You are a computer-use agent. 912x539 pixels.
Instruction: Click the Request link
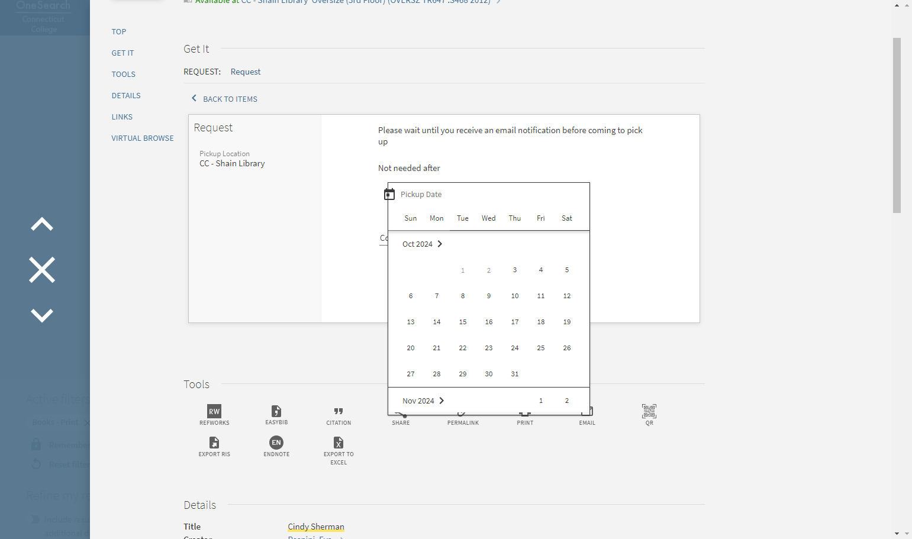coord(246,72)
